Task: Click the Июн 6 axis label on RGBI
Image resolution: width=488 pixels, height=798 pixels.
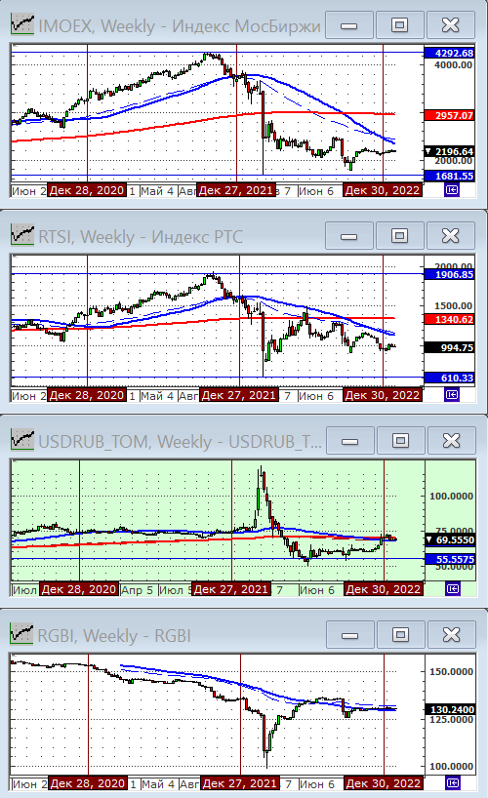Action: 317,783
